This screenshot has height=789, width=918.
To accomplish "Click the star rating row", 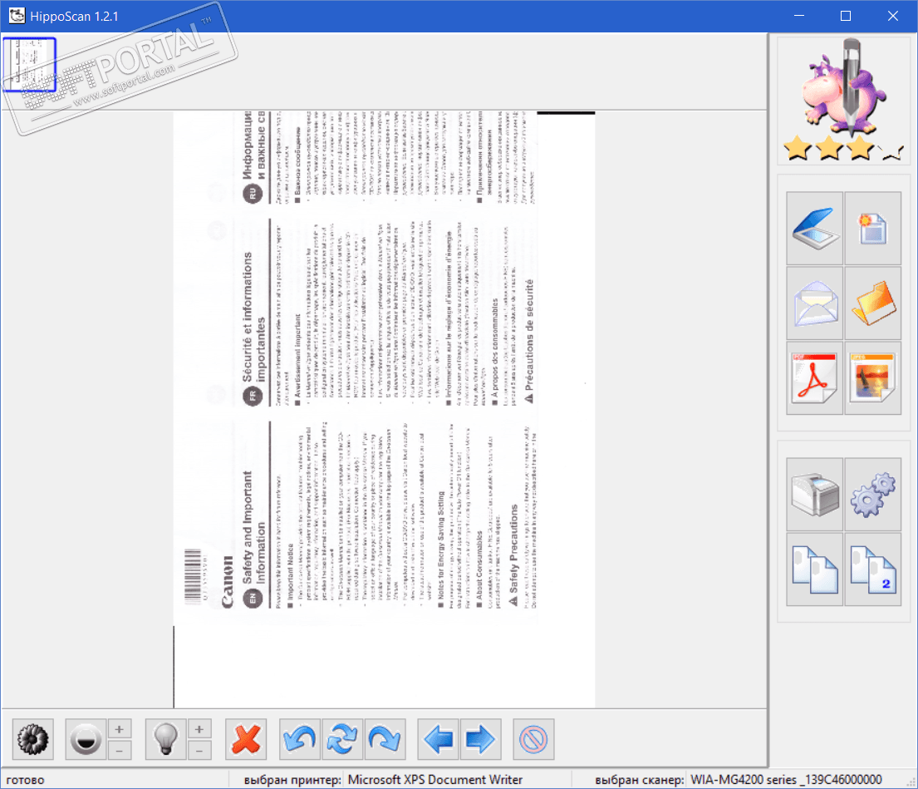I will tap(843, 148).
